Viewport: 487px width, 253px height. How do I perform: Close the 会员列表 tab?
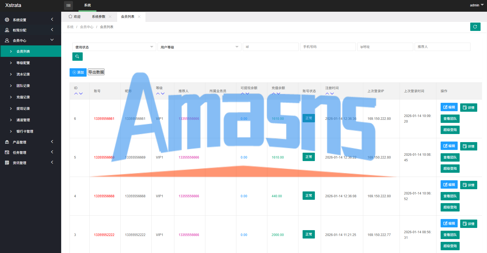click(139, 17)
